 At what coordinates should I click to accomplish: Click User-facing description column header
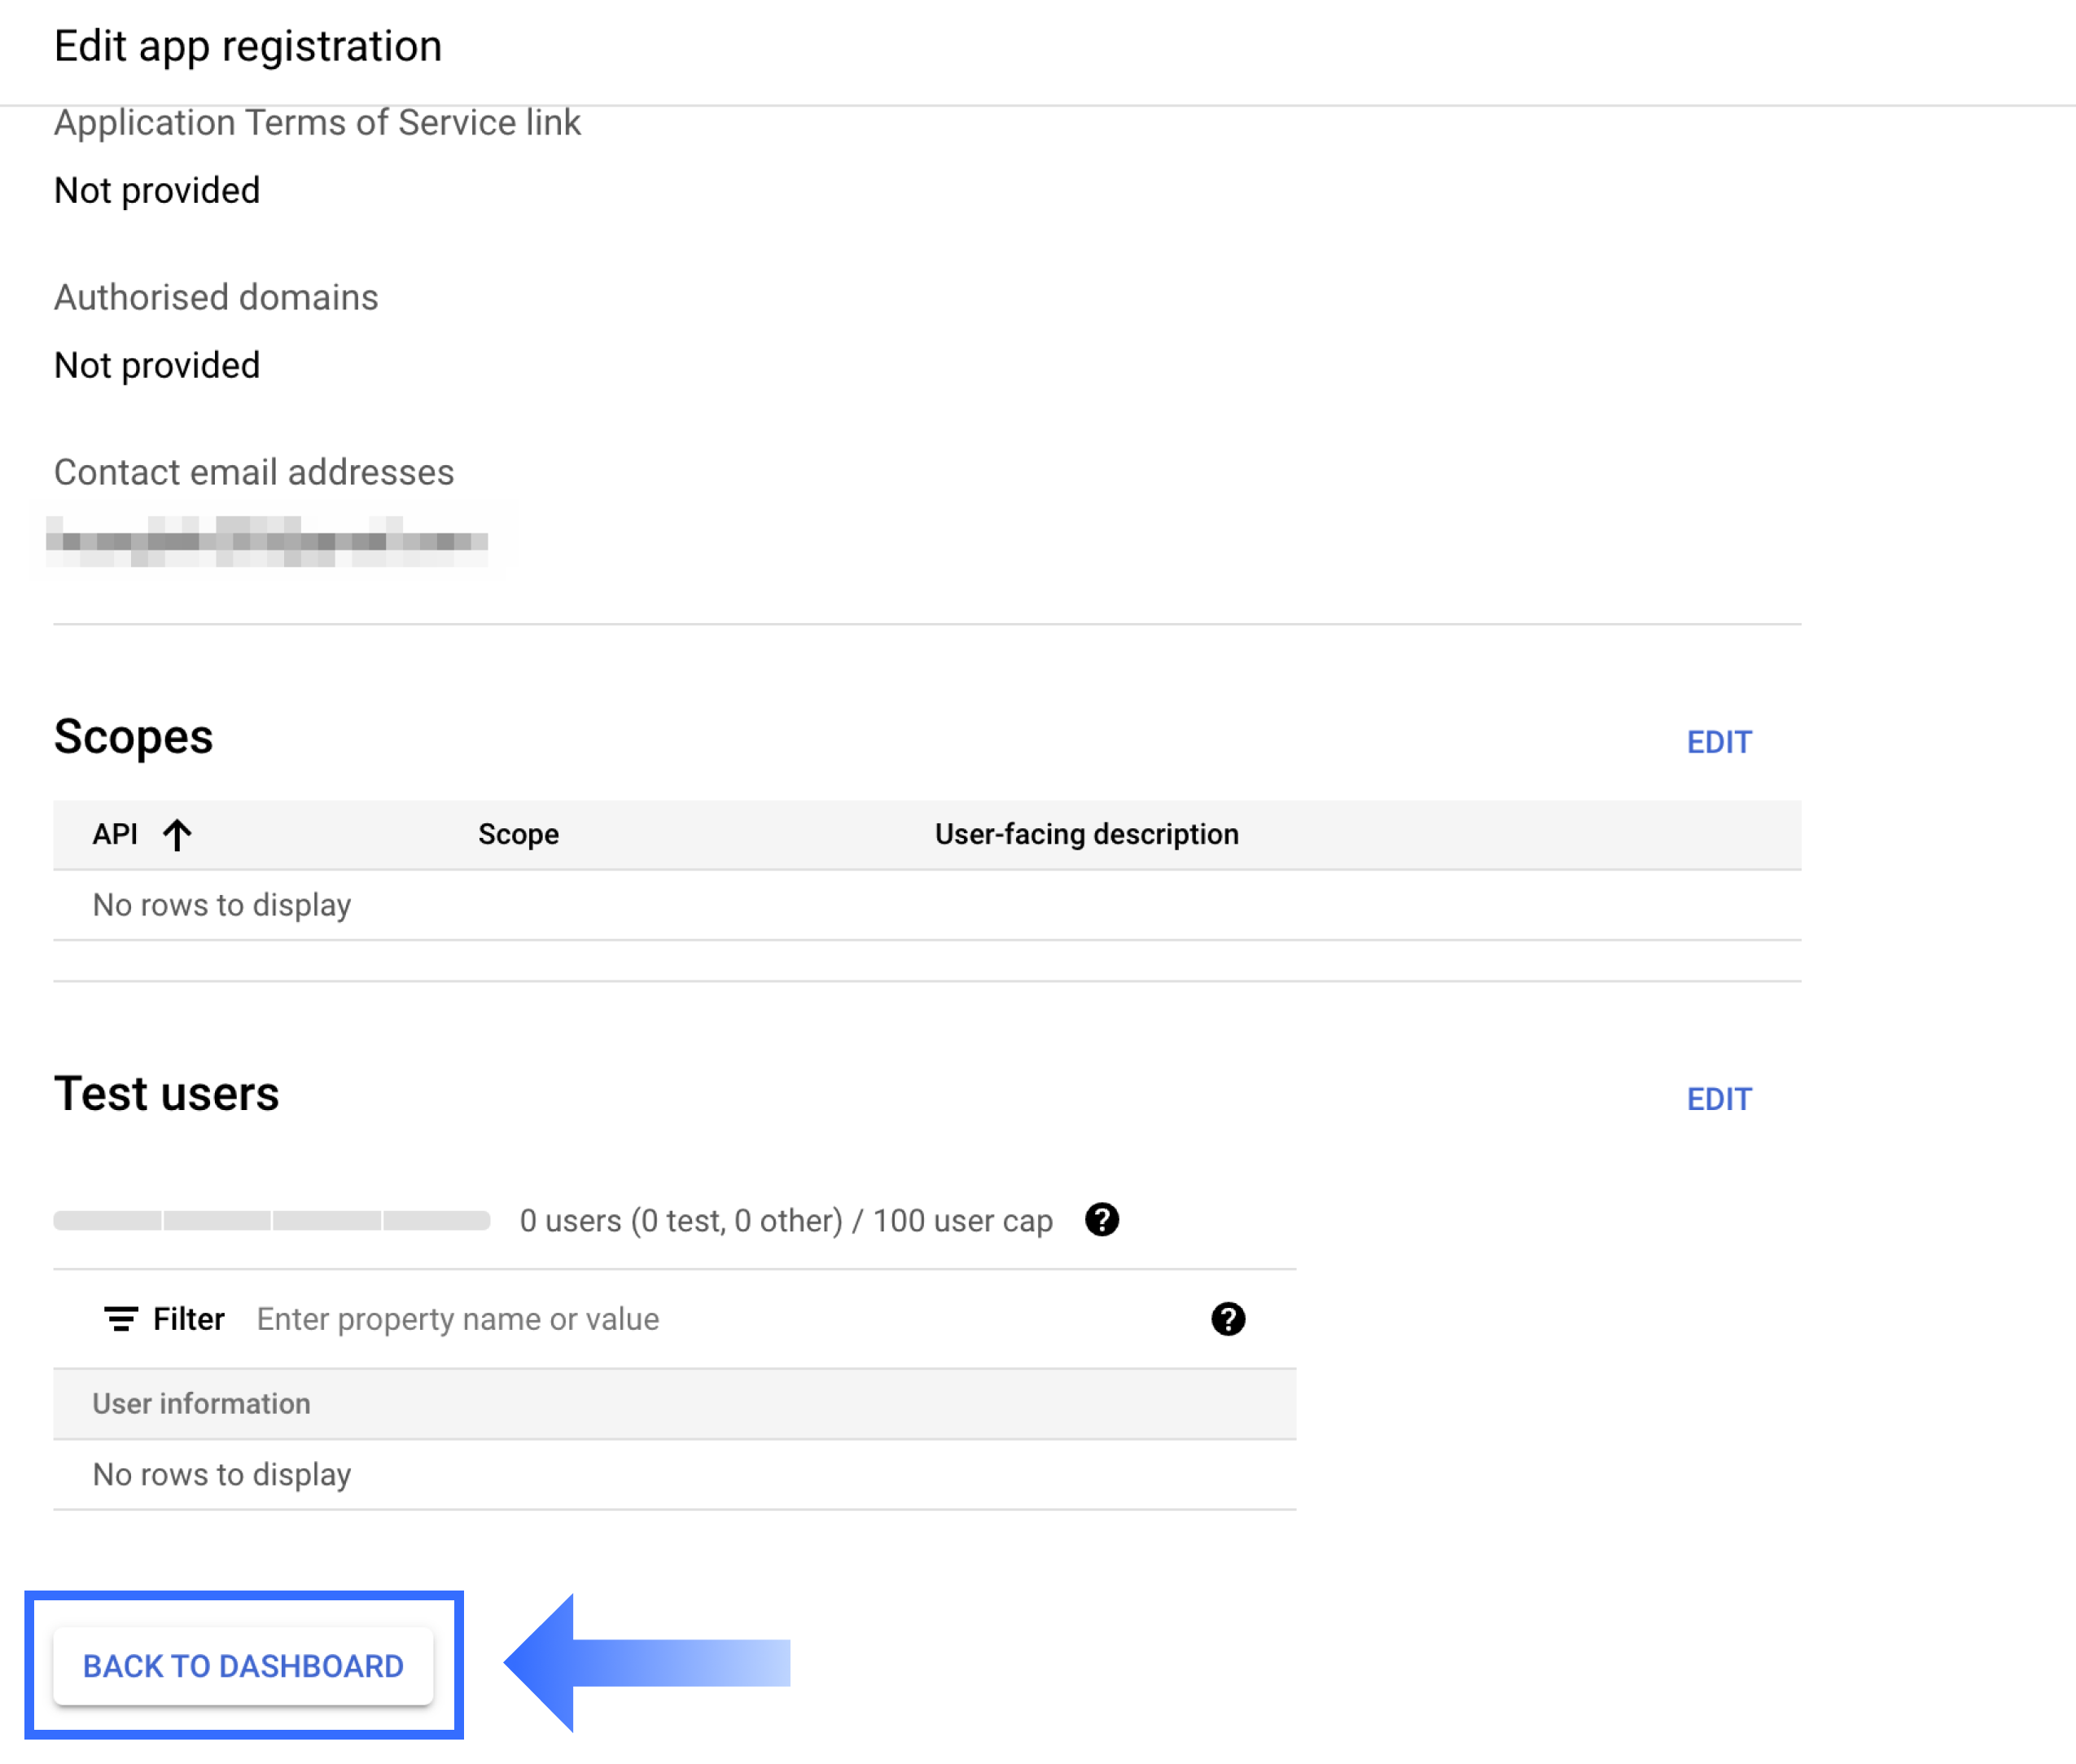(x=1087, y=834)
